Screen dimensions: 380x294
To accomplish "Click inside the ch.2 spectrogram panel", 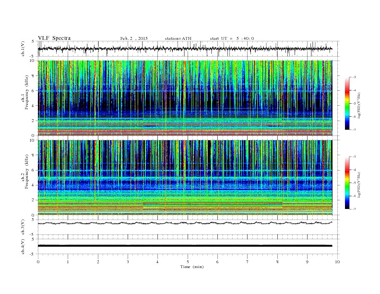I will tap(185, 178).
